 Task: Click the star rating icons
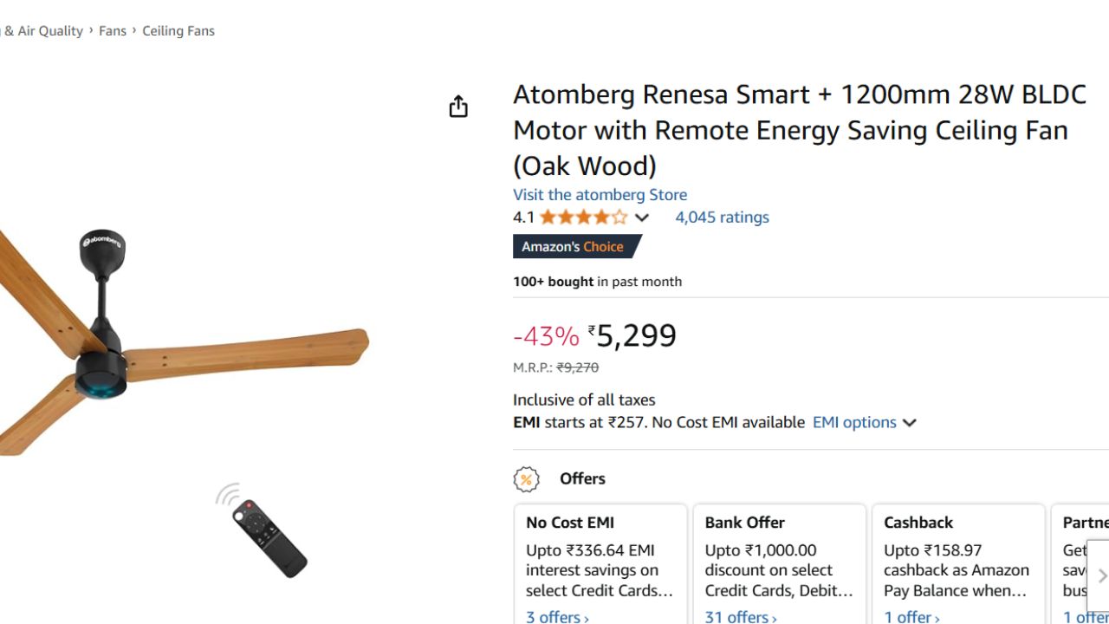583,218
